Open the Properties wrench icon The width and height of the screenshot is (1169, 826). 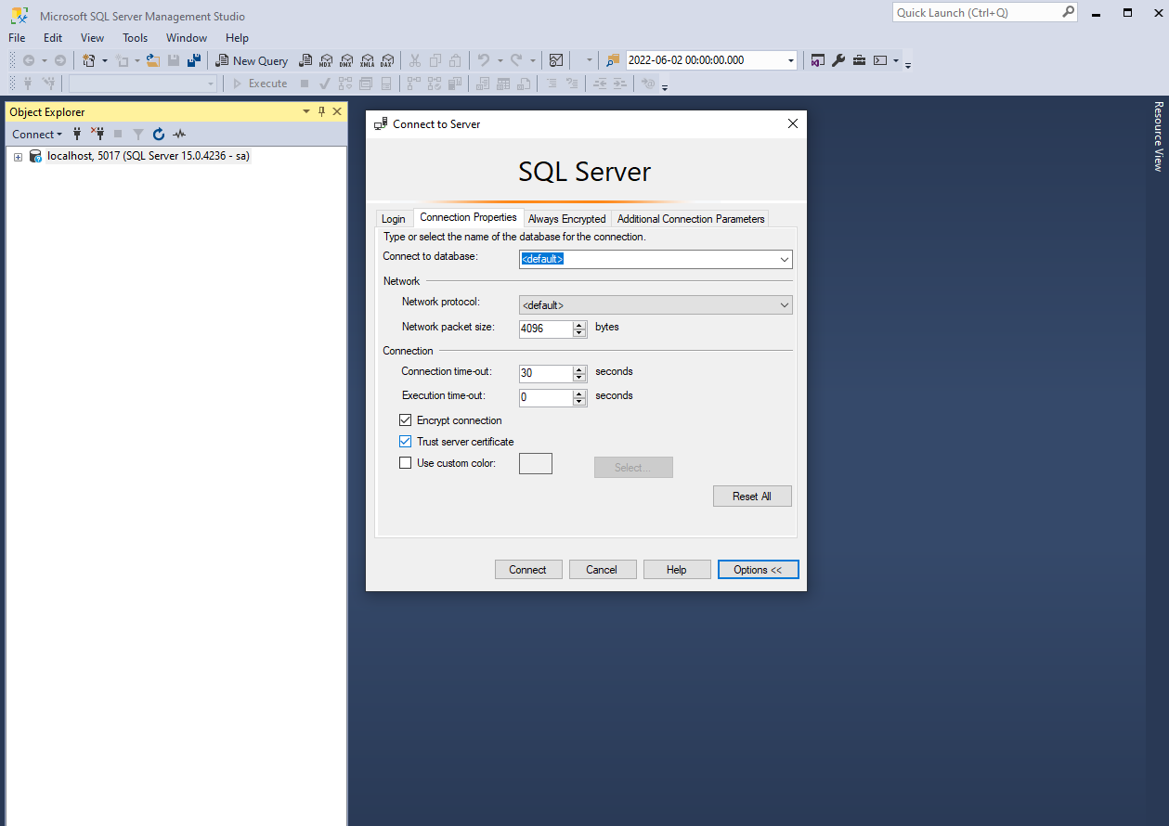[x=838, y=60]
